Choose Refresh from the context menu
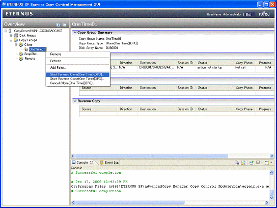This screenshot has height=208, width=277. click(x=56, y=61)
